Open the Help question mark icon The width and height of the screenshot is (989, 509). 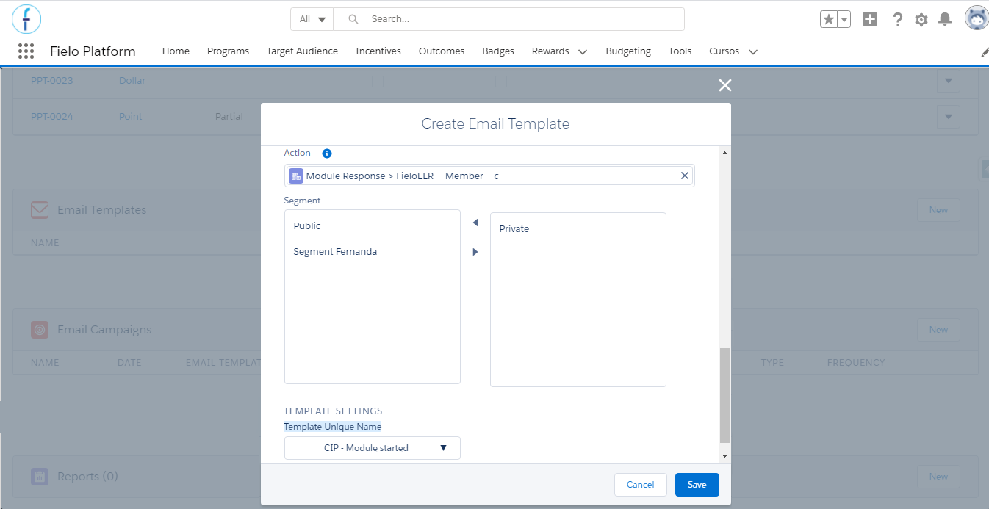click(897, 20)
